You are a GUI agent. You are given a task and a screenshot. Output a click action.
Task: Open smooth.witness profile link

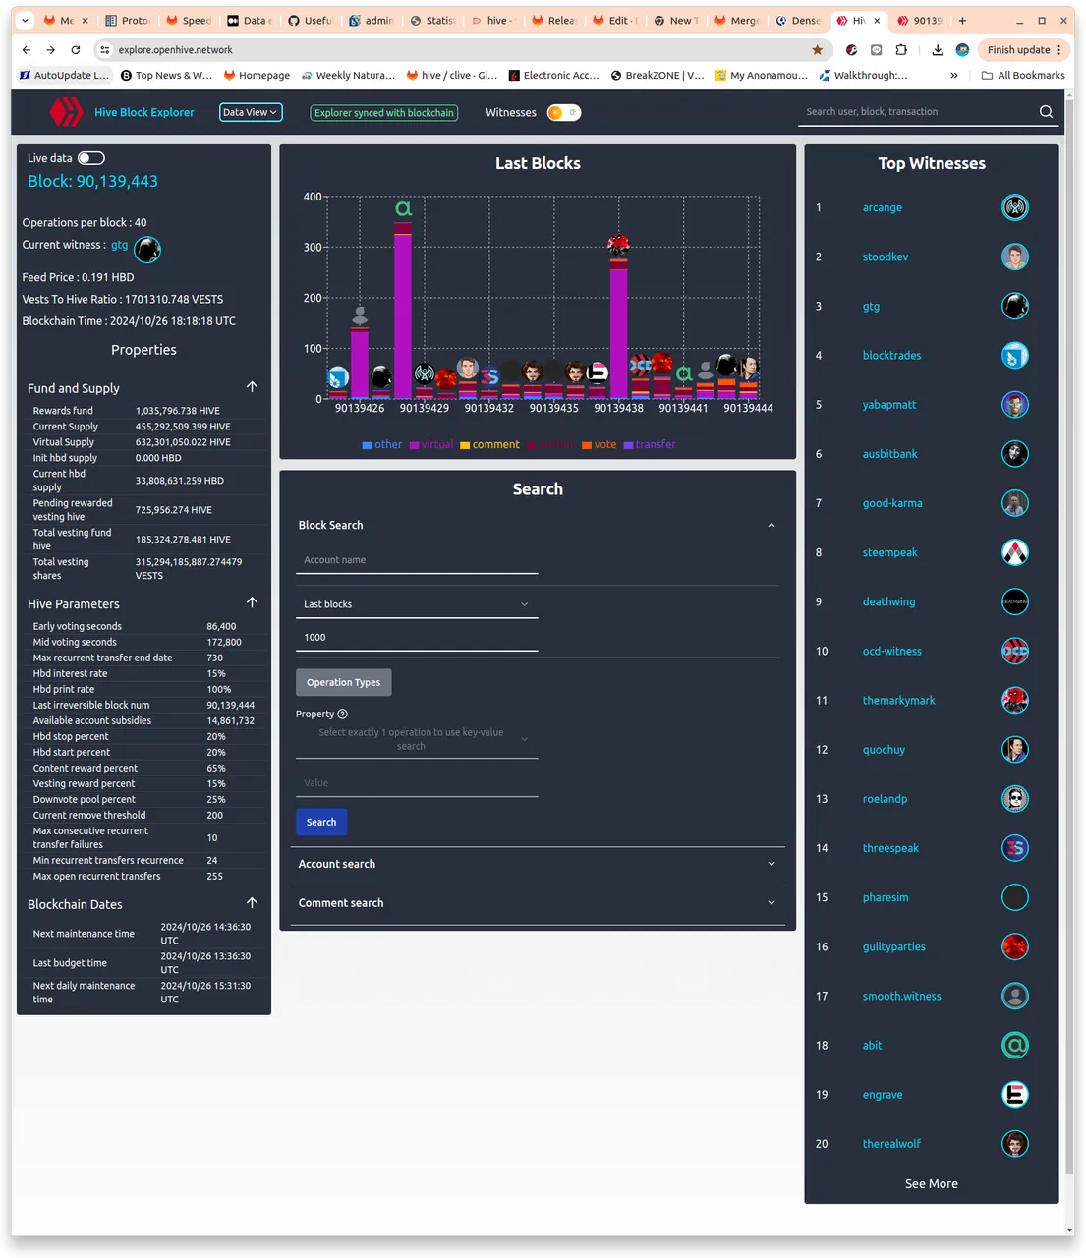(901, 997)
